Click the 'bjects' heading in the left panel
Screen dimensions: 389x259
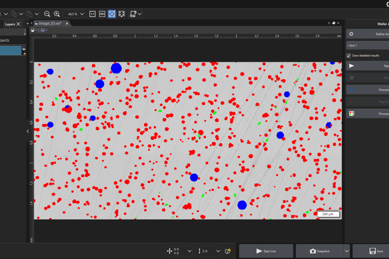tap(5, 40)
